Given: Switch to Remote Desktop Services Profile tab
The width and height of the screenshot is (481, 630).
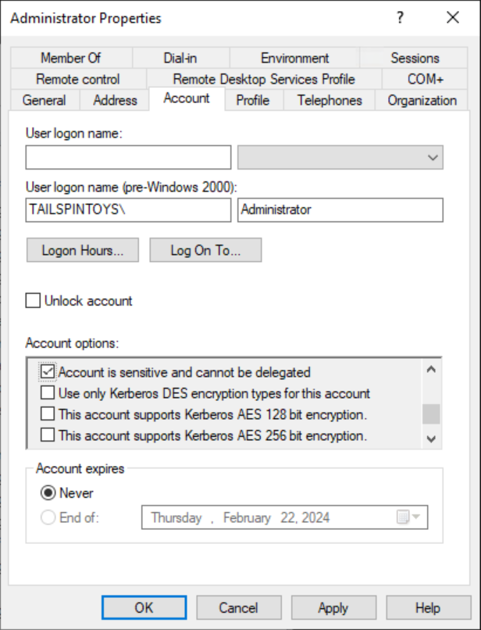Looking at the screenshot, I should [264, 79].
